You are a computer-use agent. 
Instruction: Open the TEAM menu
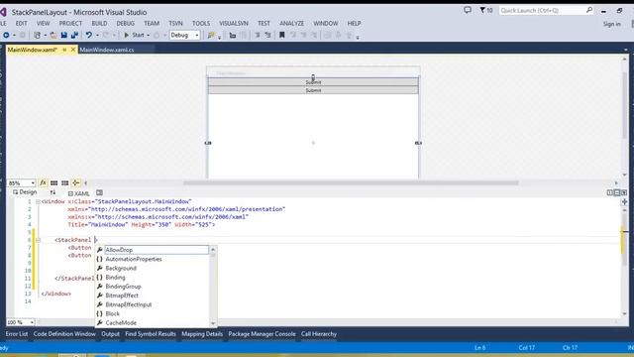[152, 24]
